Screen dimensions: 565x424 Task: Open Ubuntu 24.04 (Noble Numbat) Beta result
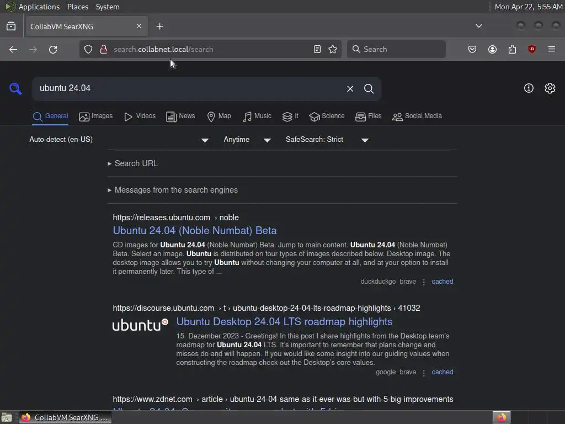coord(195,230)
